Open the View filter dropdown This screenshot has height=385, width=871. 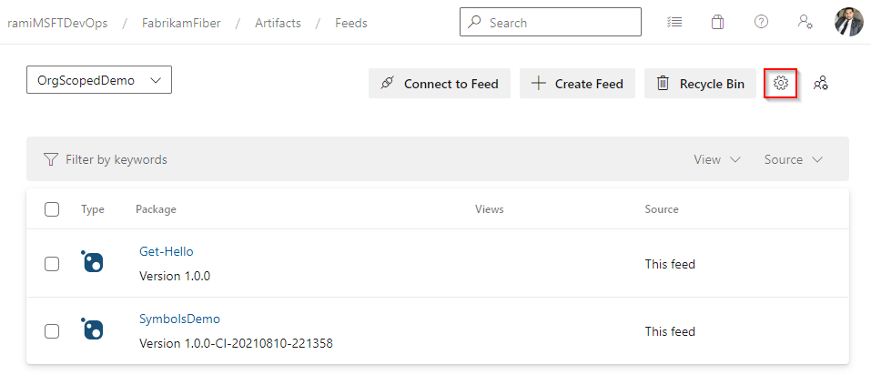(717, 159)
